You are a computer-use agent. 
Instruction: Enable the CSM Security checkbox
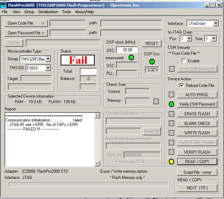pos(184,61)
